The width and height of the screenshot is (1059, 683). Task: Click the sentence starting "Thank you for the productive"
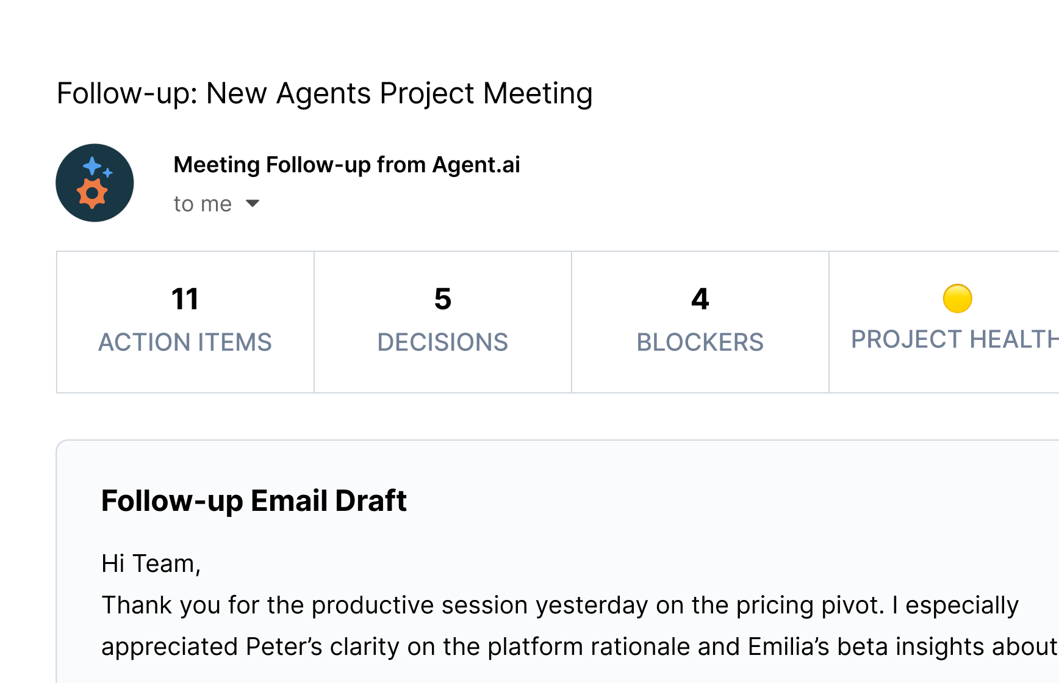[559, 605]
